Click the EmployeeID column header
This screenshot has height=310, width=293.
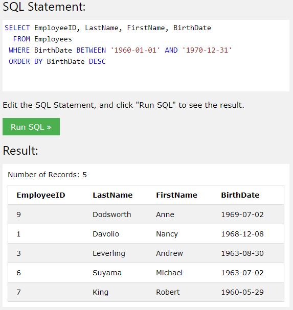pyautogui.click(x=41, y=195)
